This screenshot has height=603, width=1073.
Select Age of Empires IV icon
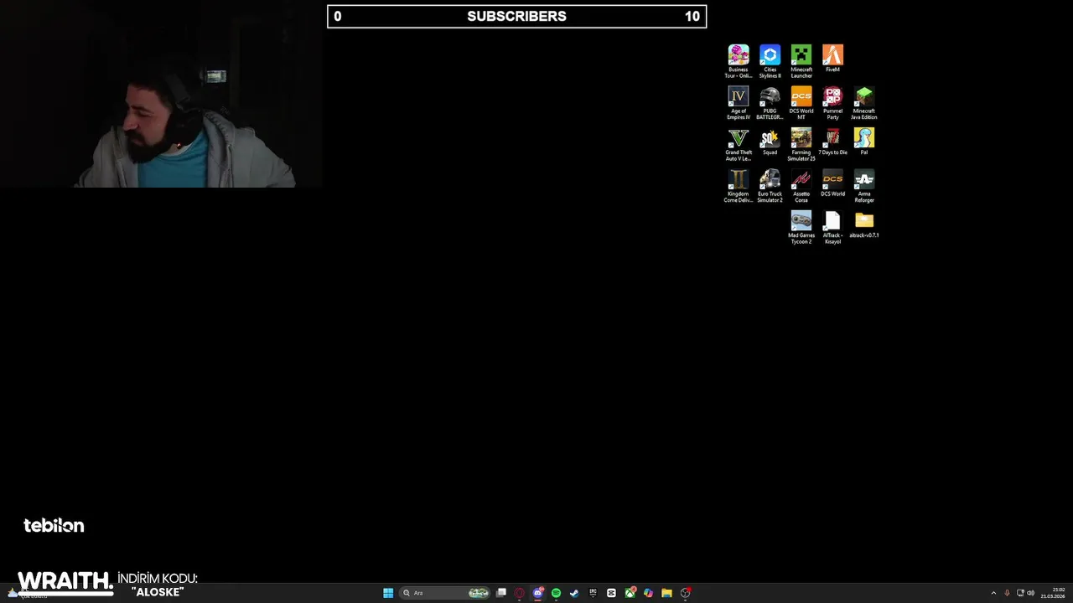(x=739, y=103)
